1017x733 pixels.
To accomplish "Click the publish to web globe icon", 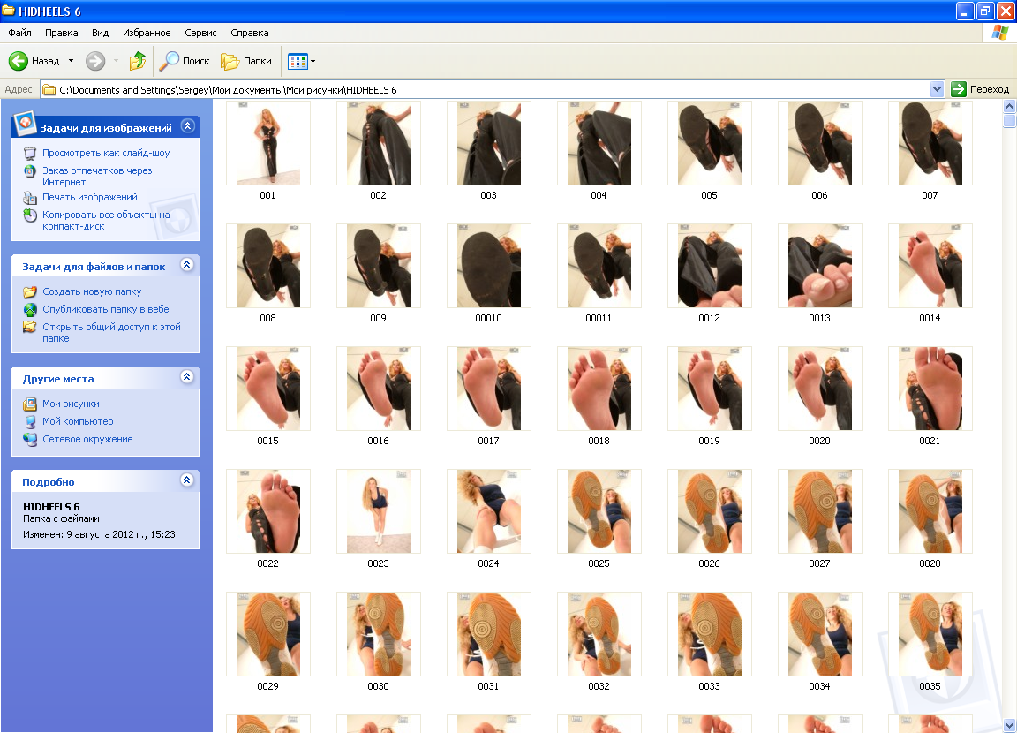I will point(30,309).
